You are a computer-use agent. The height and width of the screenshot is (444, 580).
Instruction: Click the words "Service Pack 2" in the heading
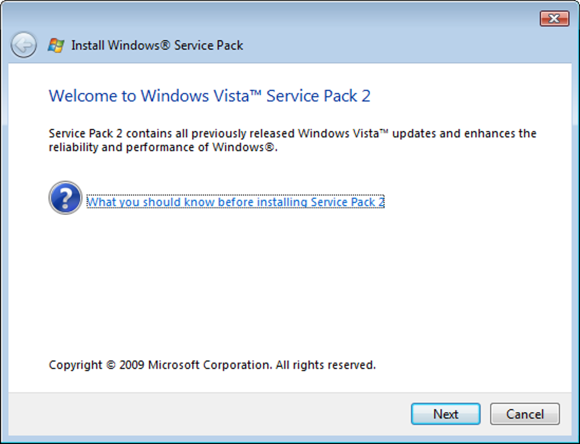pos(318,96)
